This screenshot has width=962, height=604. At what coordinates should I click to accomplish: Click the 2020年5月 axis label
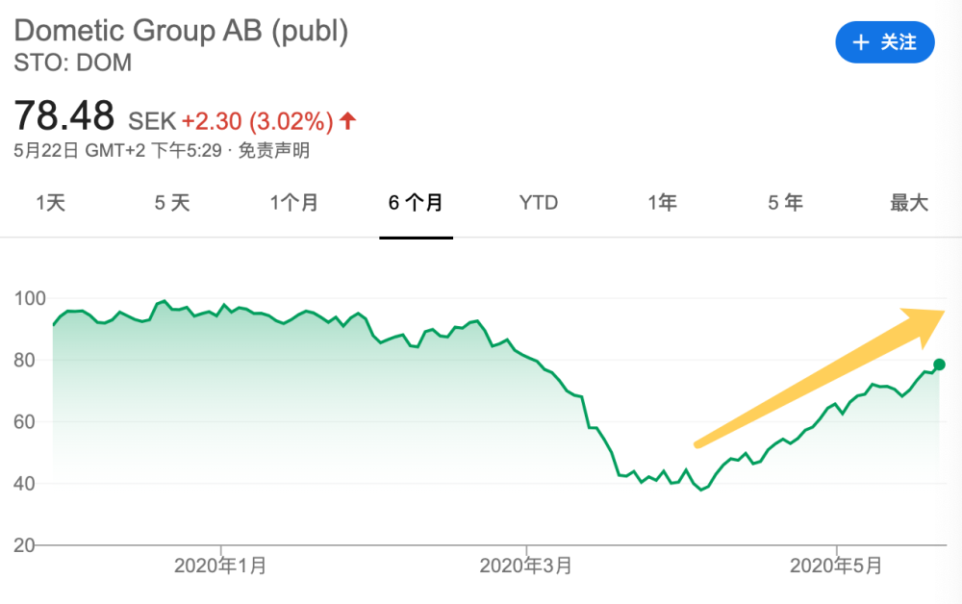click(836, 566)
